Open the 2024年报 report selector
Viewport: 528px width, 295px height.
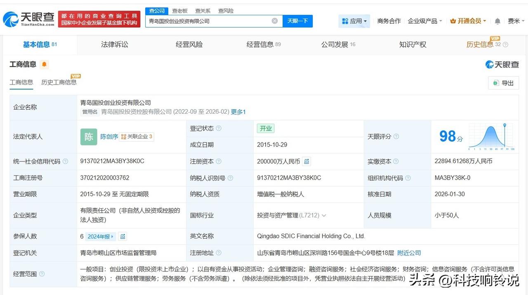click(x=101, y=236)
